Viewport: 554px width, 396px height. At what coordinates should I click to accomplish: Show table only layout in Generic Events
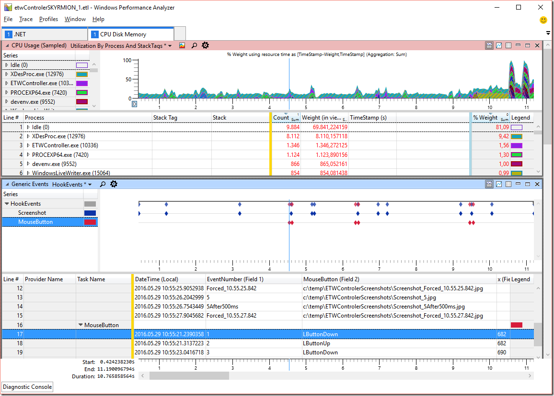pyautogui.click(x=508, y=184)
